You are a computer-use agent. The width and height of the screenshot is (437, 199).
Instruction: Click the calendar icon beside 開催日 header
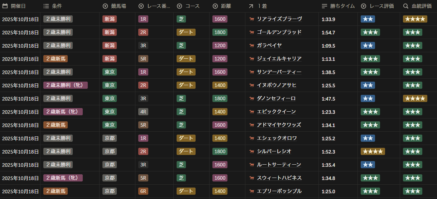[x=5, y=6]
